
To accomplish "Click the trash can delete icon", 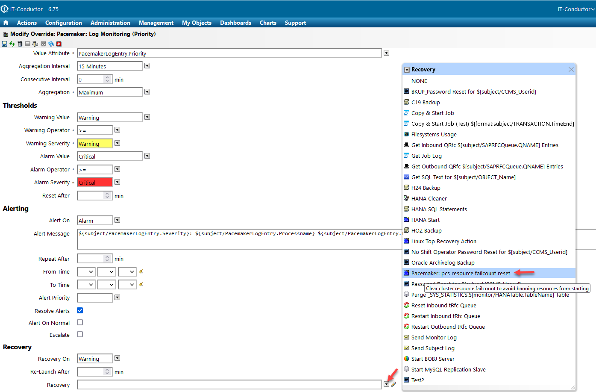I will 20,44.
